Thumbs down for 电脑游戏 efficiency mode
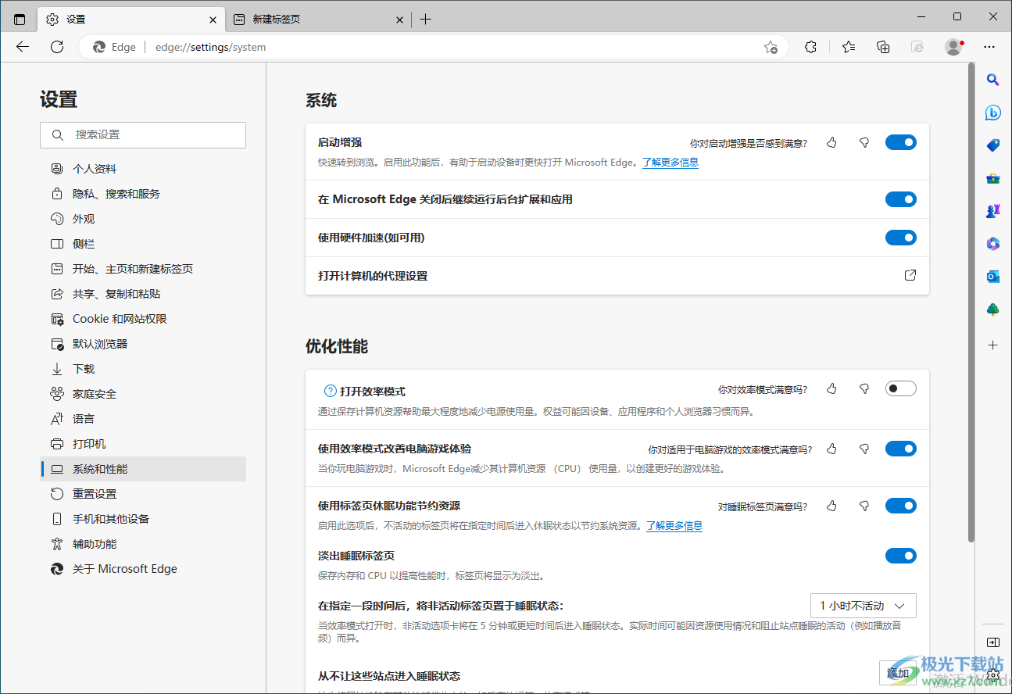Viewport: 1012px width, 694px height. [x=864, y=449]
